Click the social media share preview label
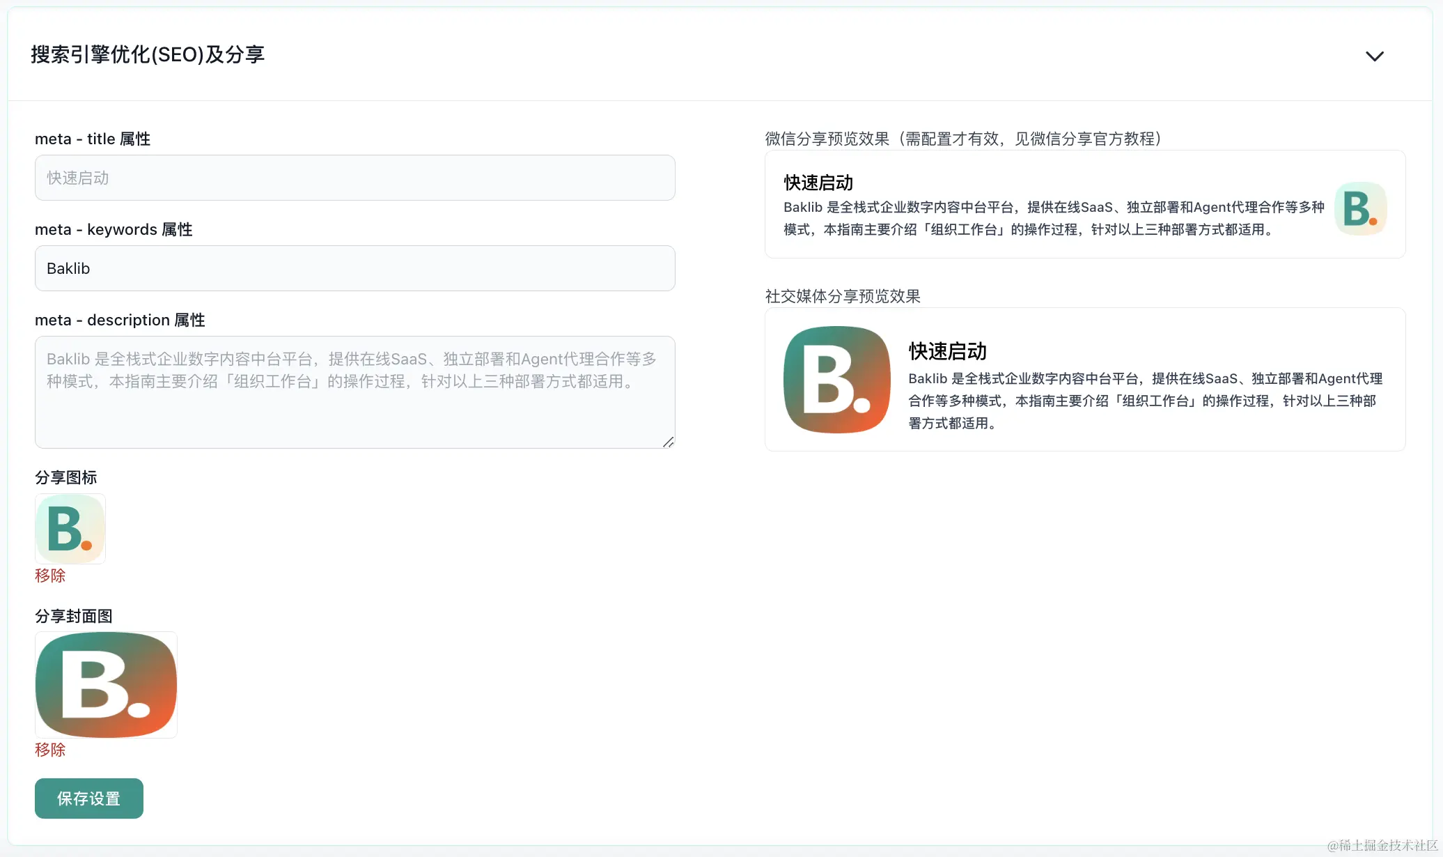The width and height of the screenshot is (1443, 857). tap(843, 296)
